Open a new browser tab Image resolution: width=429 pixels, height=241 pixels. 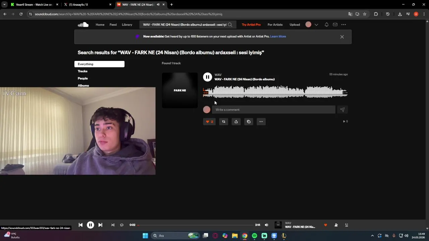coord(172,5)
